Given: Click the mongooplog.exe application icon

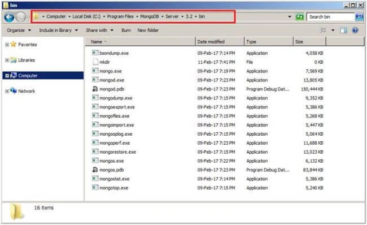Looking at the screenshot, I should pyautogui.click(x=95, y=134).
